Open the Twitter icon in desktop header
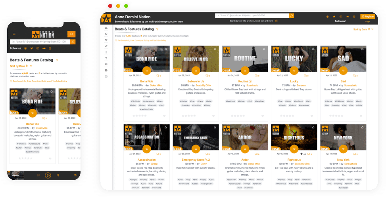Image resolution: width=386 pixels, height=198 pixels. (334, 17)
